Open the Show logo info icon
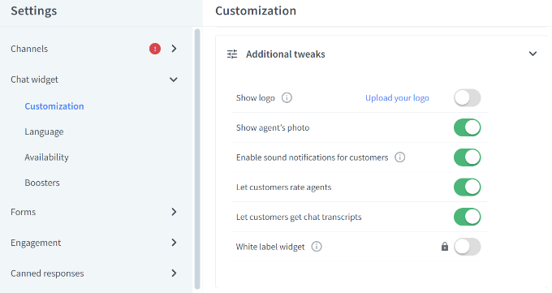 click(x=287, y=97)
